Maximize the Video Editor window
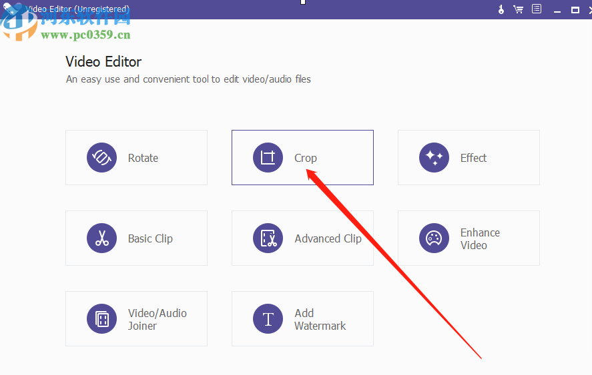This screenshot has height=375, width=592. pos(575,9)
